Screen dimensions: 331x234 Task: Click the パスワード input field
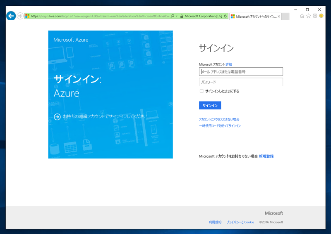click(x=241, y=82)
